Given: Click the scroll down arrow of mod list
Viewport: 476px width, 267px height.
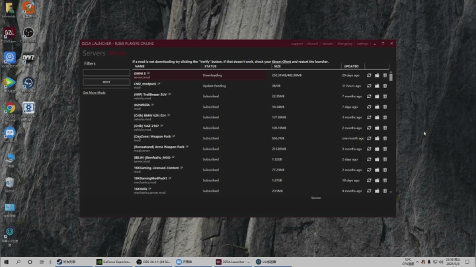Looking at the screenshot, I should tap(391, 192).
